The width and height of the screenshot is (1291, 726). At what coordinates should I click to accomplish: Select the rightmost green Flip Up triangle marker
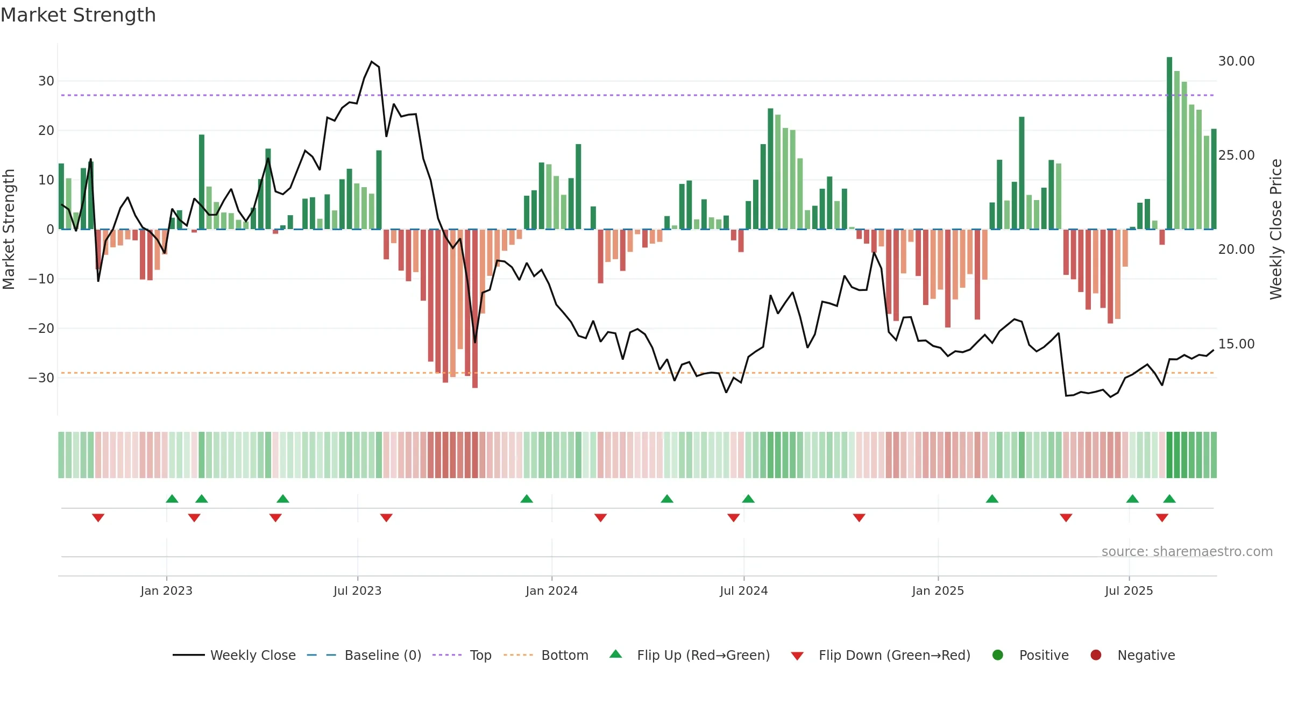pos(1169,499)
